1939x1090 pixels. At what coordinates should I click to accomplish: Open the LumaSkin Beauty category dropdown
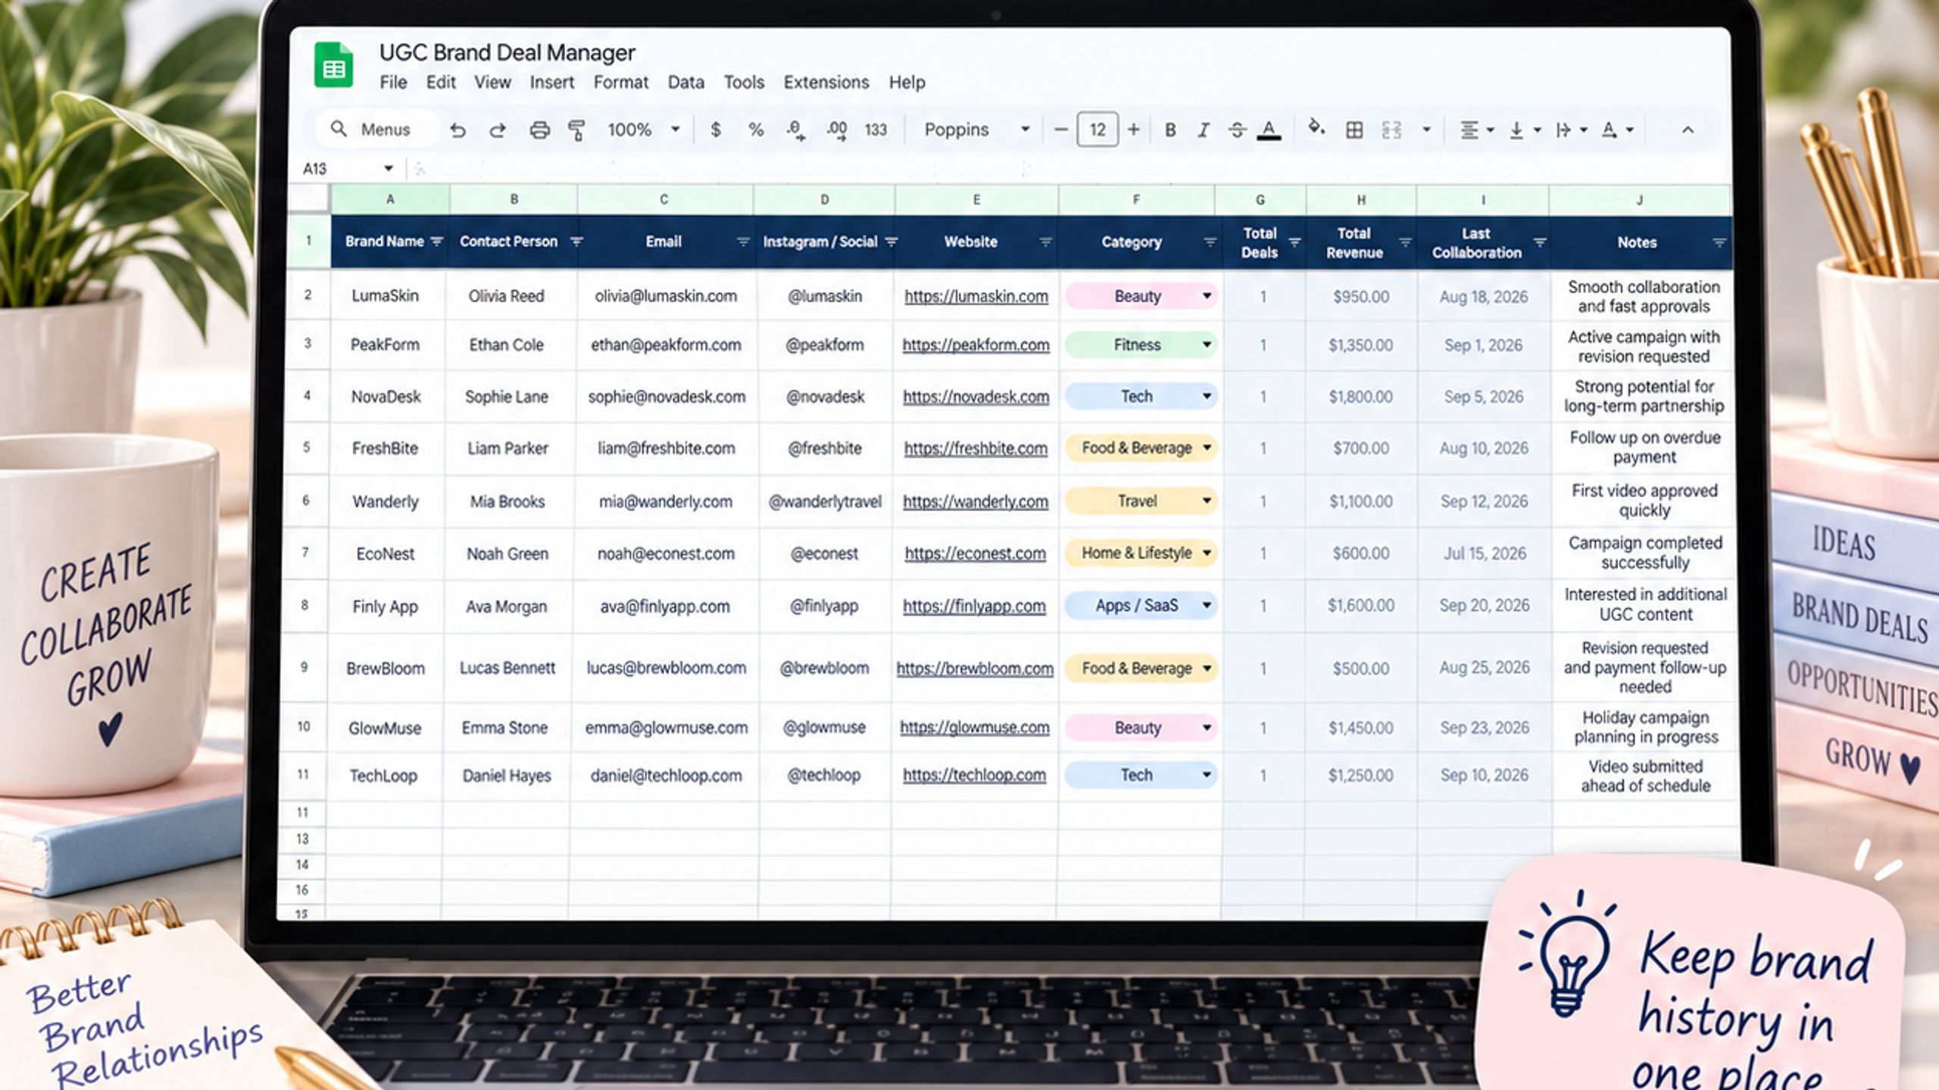(1207, 296)
